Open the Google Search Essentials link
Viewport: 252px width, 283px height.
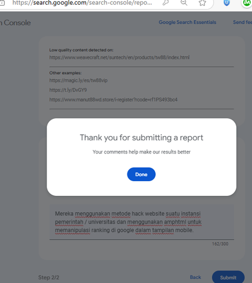coord(187,22)
